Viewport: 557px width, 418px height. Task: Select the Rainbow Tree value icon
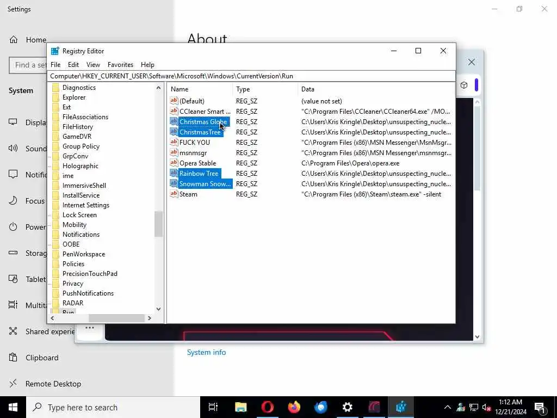pyautogui.click(x=174, y=173)
